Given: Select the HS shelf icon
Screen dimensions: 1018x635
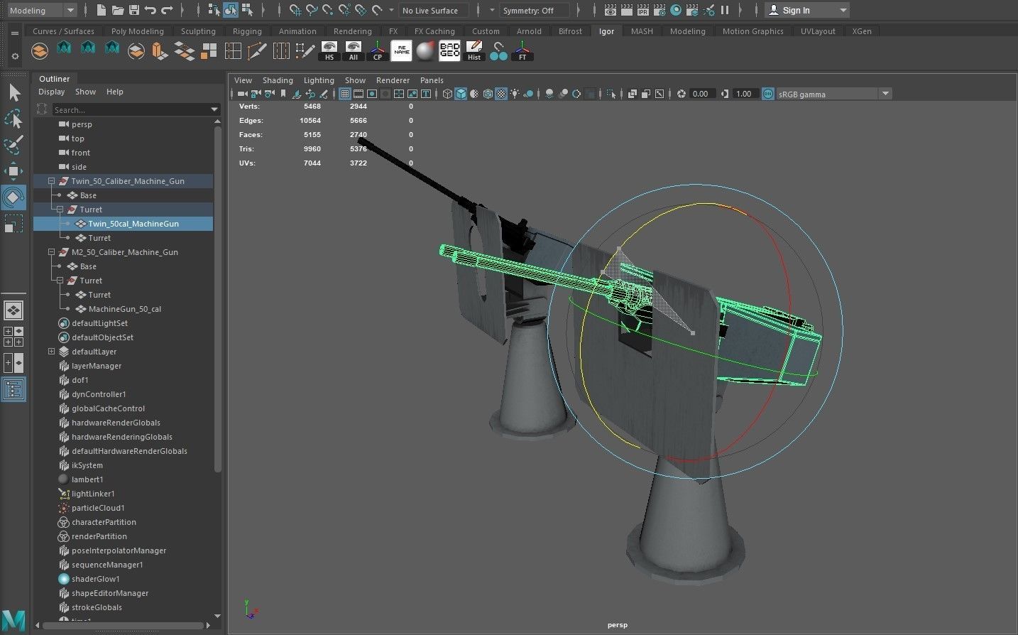Looking at the screenshot, I should tap(329, 51).
